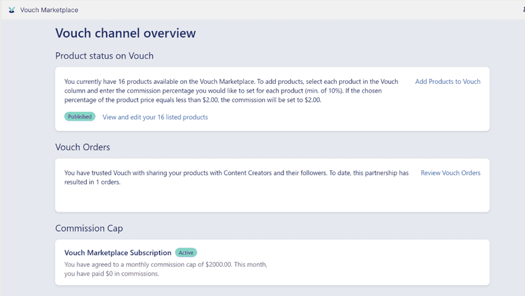Click the text about 16 products available

231,91
